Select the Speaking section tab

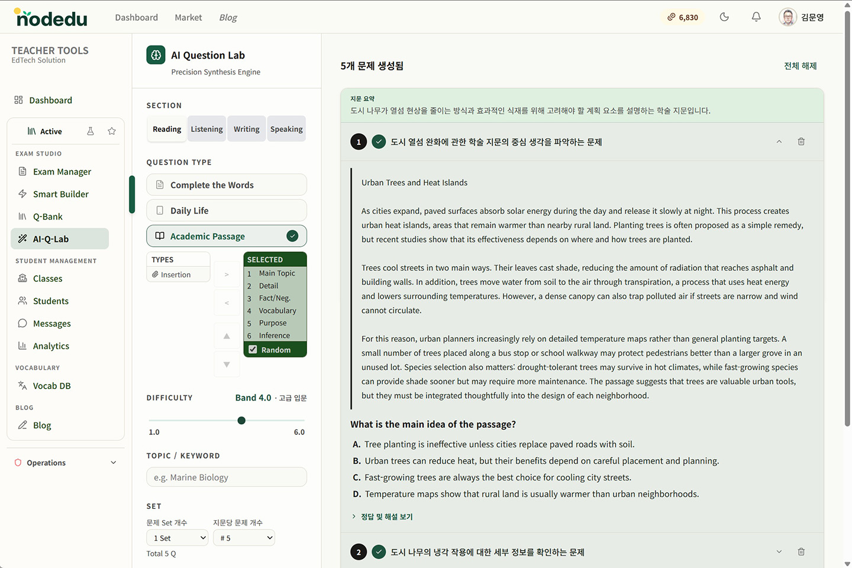286,129
